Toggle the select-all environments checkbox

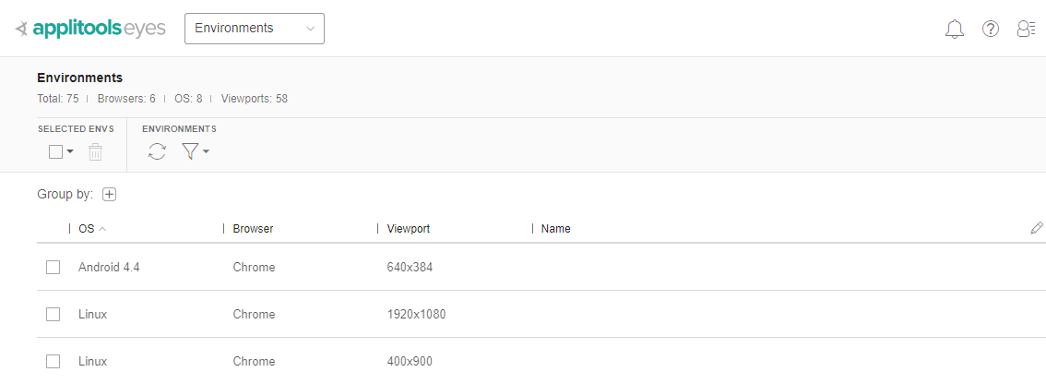[x=55, y=152]
